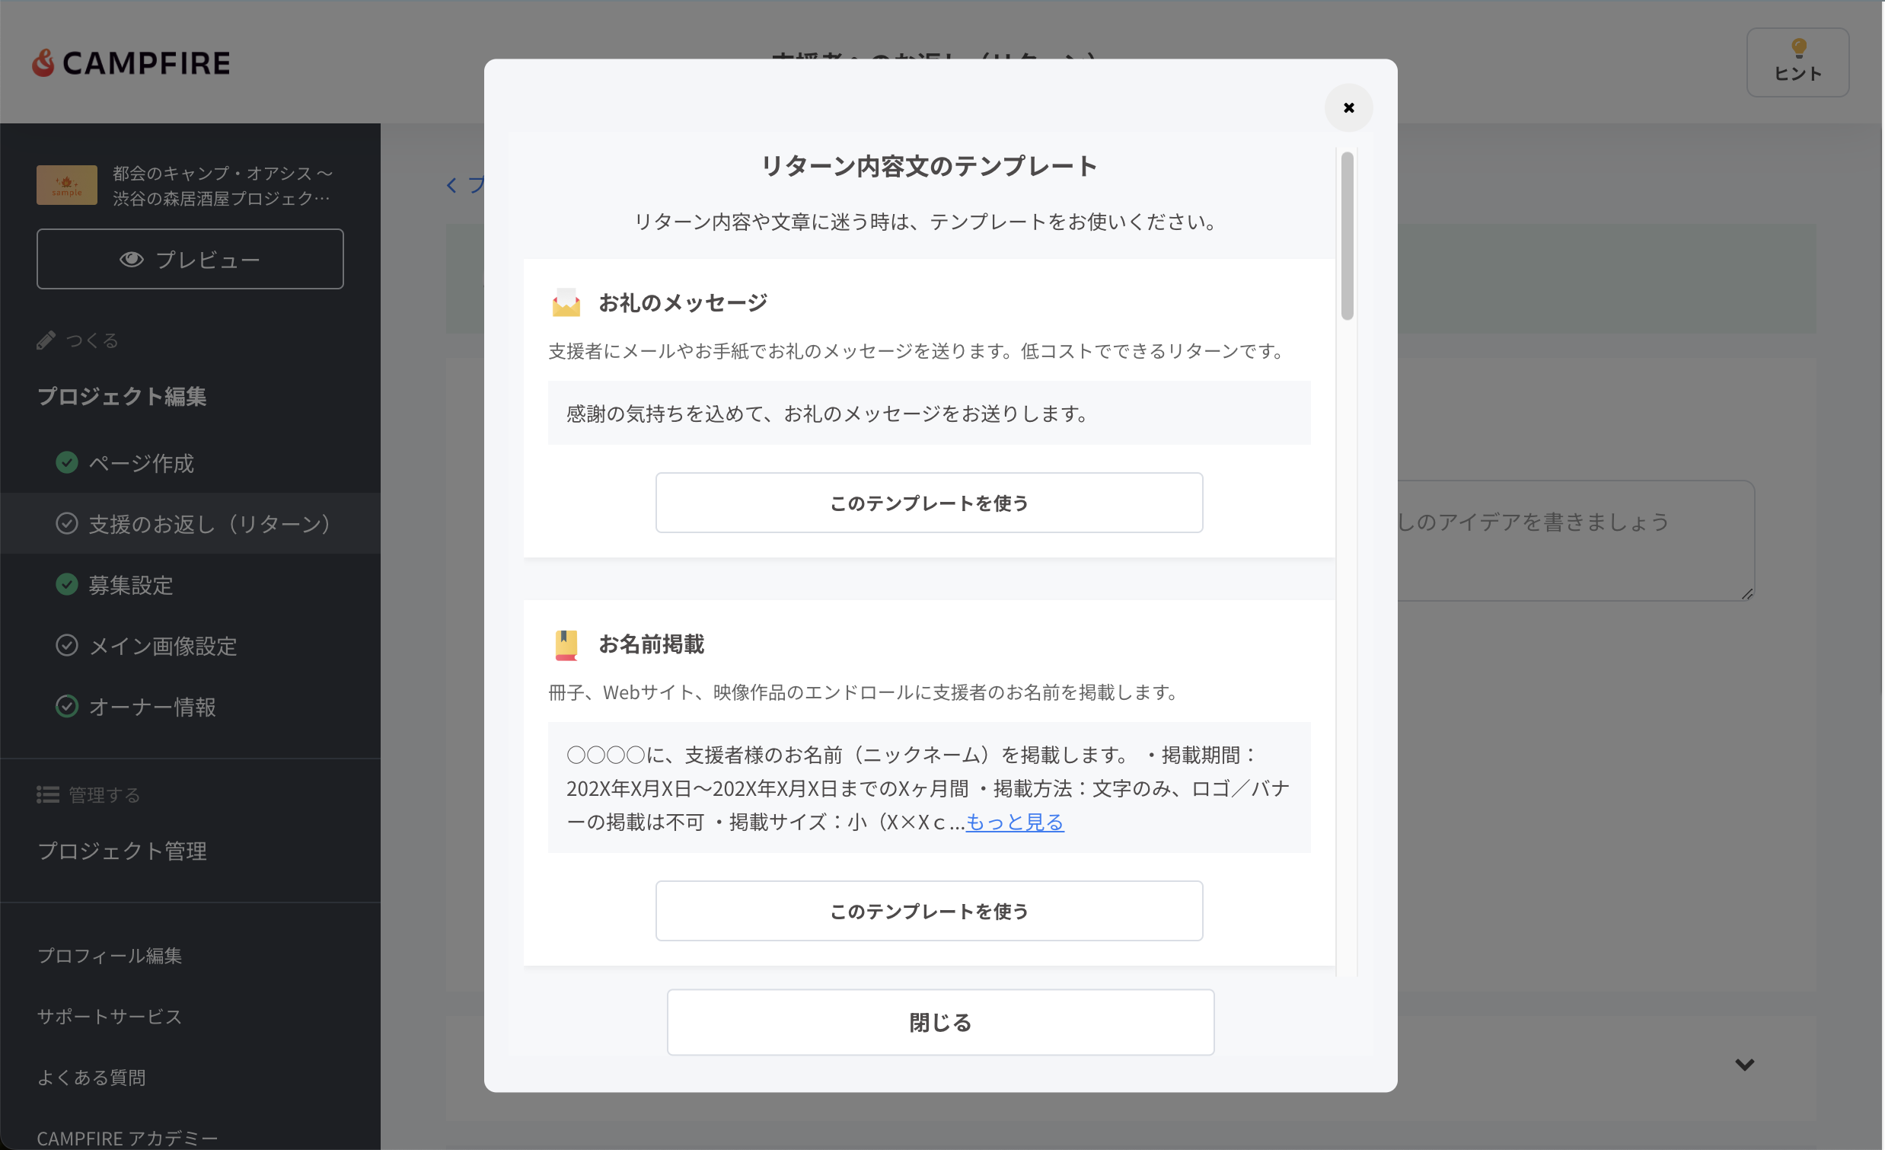The height and width of the screenshot is (1150, 1885).
Task: Click the CAMPFIRE logo icon
Action: coord(44,62)
